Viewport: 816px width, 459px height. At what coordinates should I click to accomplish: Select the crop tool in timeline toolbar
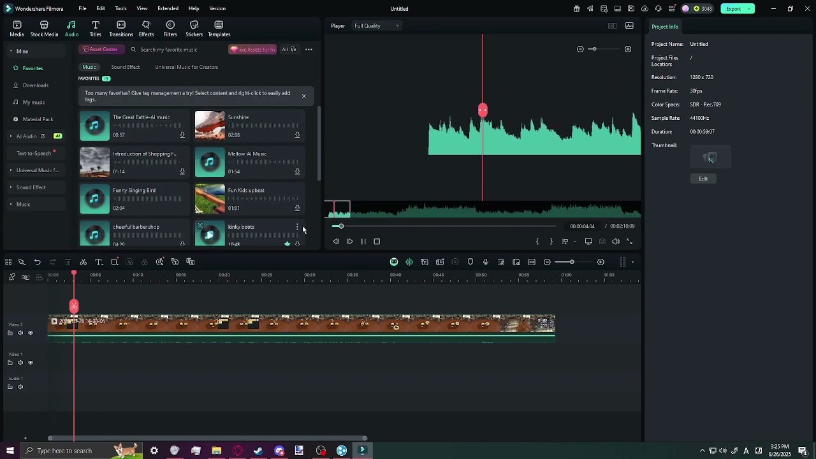115,262
